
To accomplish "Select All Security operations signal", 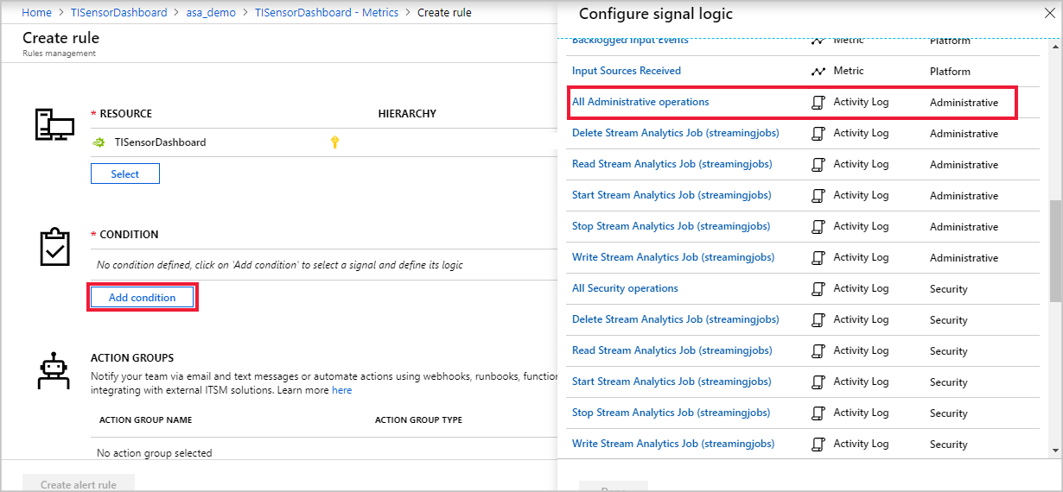I will tap(625, 288).
